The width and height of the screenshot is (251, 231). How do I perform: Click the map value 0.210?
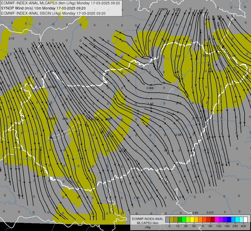pos(210,213)
